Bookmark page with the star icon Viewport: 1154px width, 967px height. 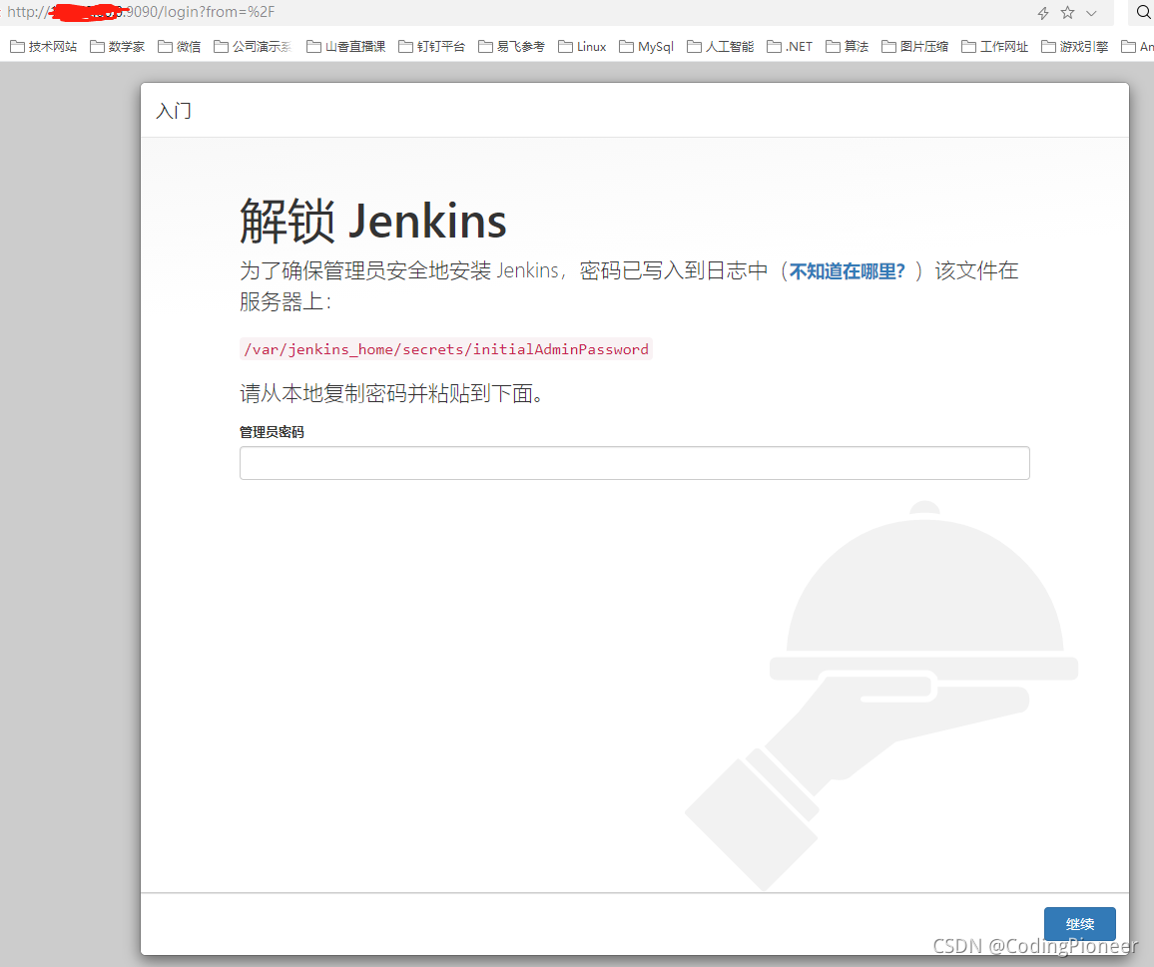point(1067,13)
